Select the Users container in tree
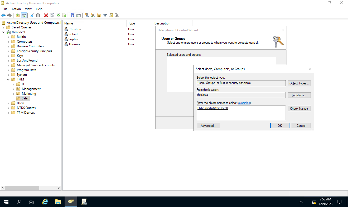 (x=21, y=103)
